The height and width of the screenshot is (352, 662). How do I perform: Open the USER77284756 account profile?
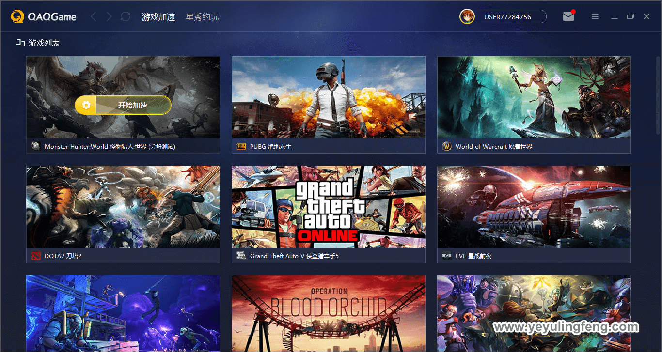click(507, 17)
